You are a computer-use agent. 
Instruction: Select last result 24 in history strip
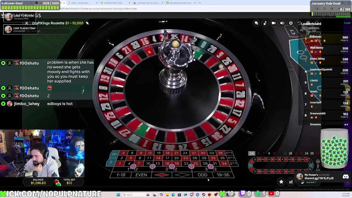(252, 153)
